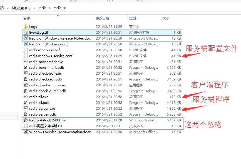The height and width of the screenshot is (159, 241).
Task: Select file name redis-server.exe
Action: [x=42, y=109]
